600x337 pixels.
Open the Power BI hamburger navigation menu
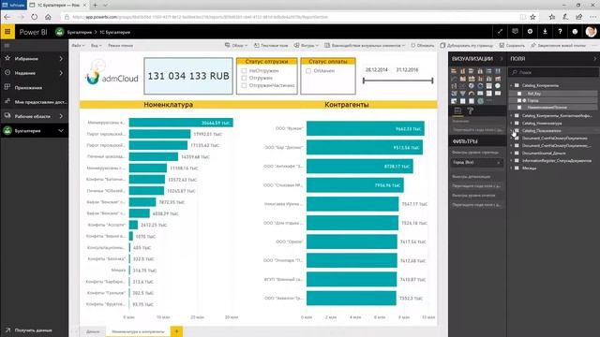pos(7,32)
